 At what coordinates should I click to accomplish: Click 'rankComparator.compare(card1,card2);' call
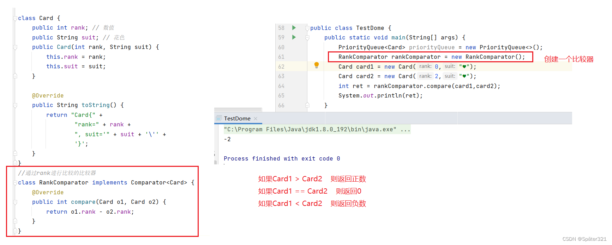(437, 86)
